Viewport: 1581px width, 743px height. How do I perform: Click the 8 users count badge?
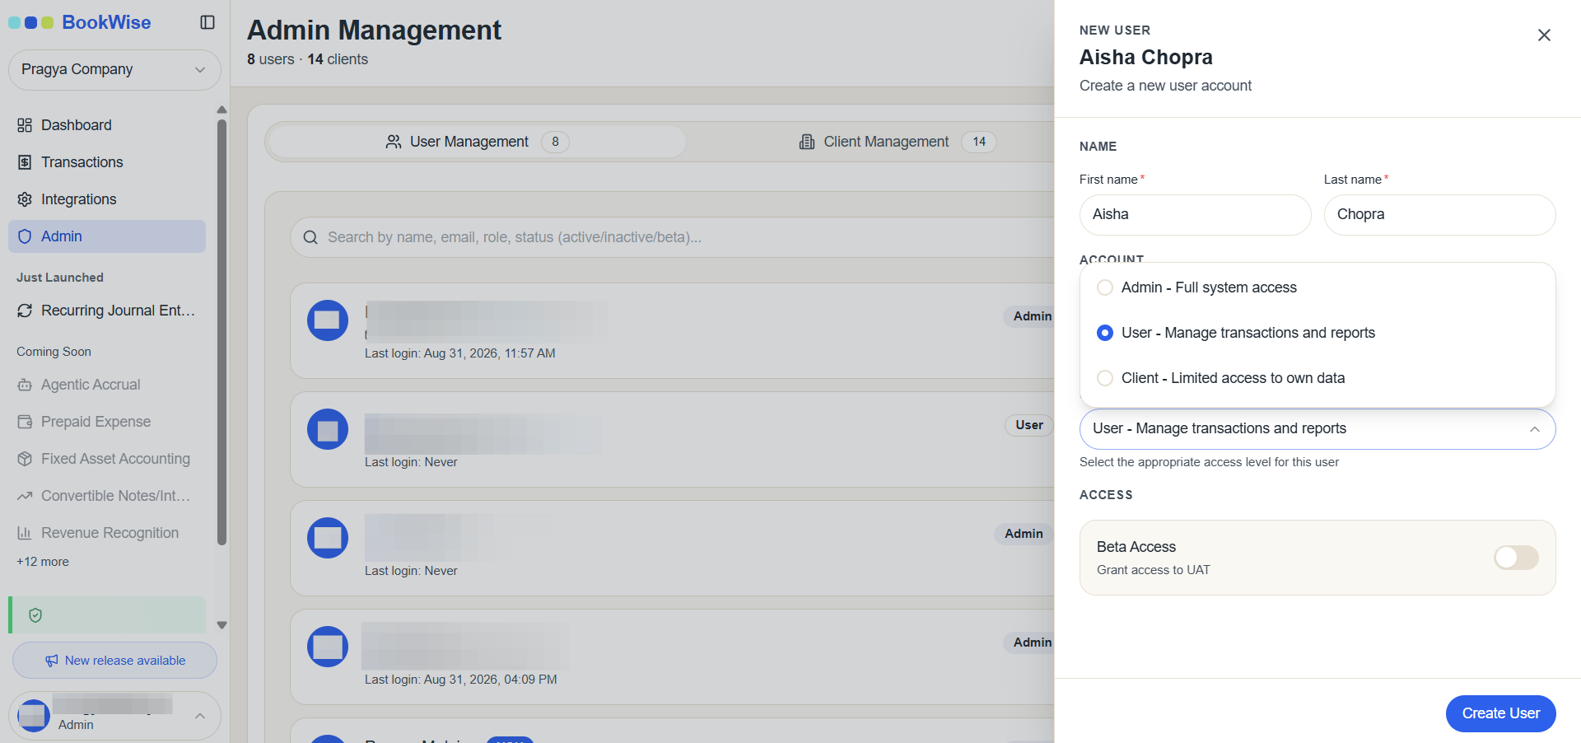pos(555,142)
